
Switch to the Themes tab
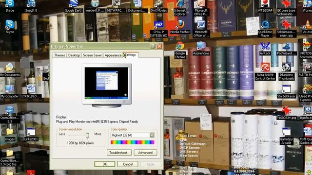click(59, 55)
